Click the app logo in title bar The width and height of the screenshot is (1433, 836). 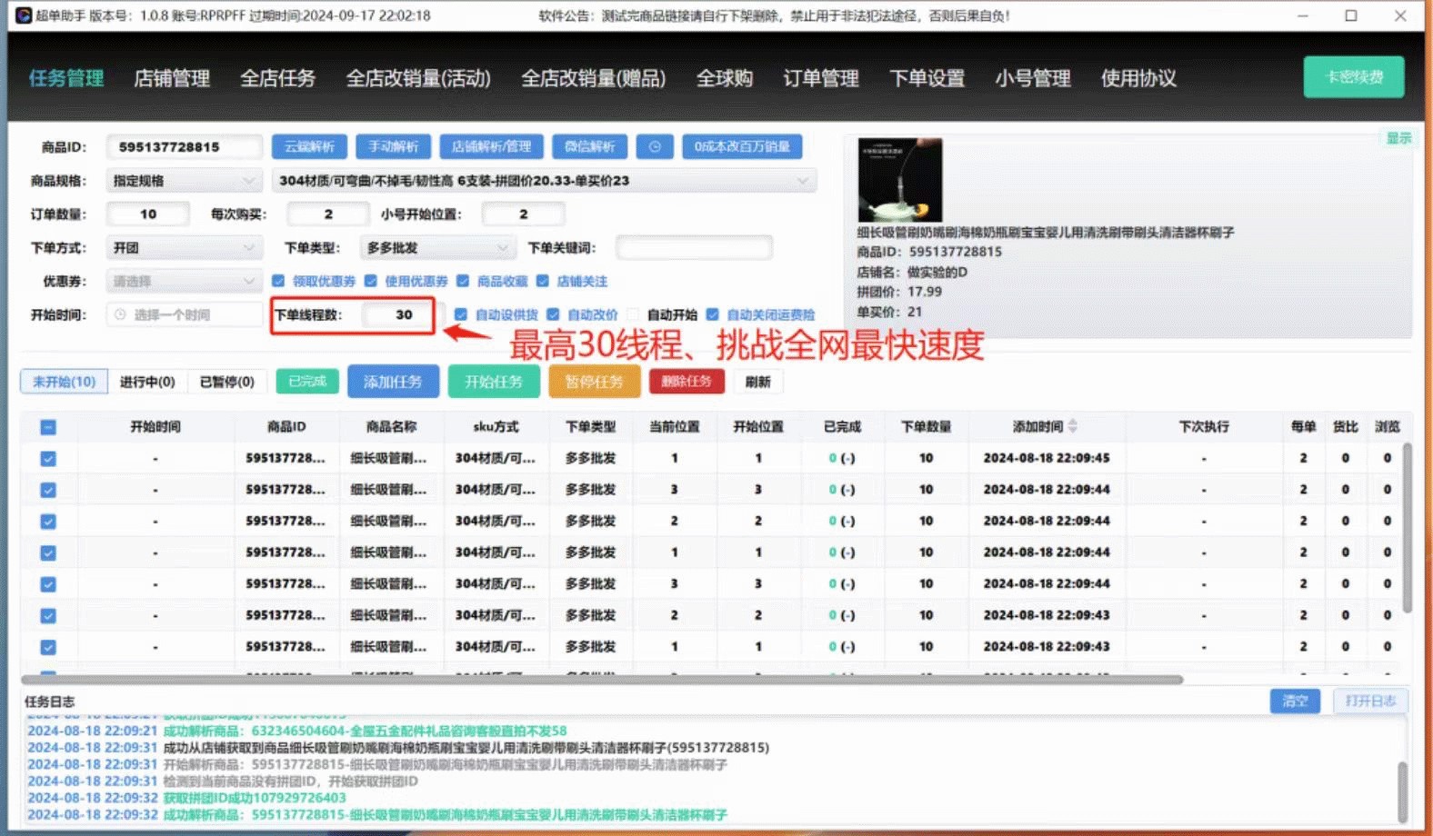23,15
